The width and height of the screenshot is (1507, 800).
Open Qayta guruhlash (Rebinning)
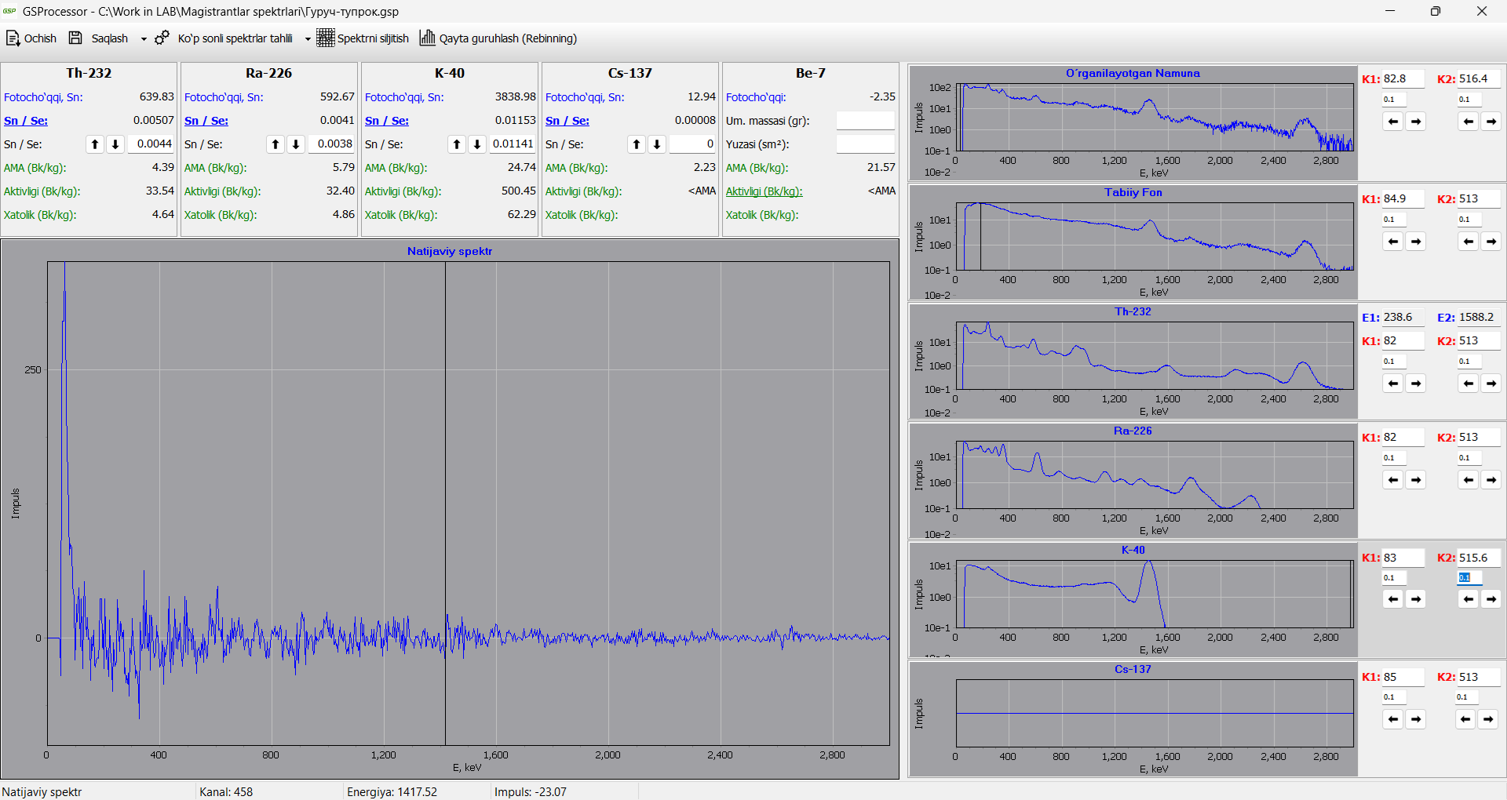[498, 38]
